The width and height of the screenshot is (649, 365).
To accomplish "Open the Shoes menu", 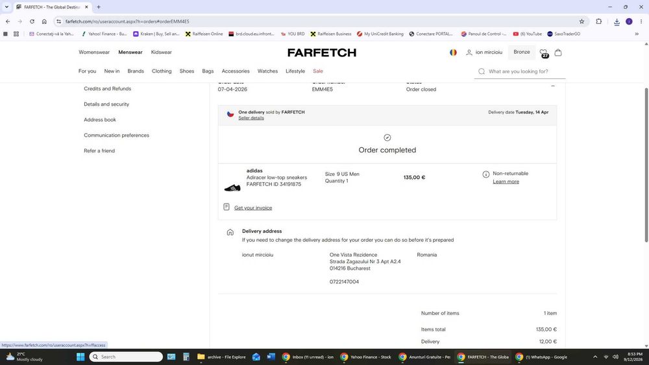I will (x=187, y=71).
